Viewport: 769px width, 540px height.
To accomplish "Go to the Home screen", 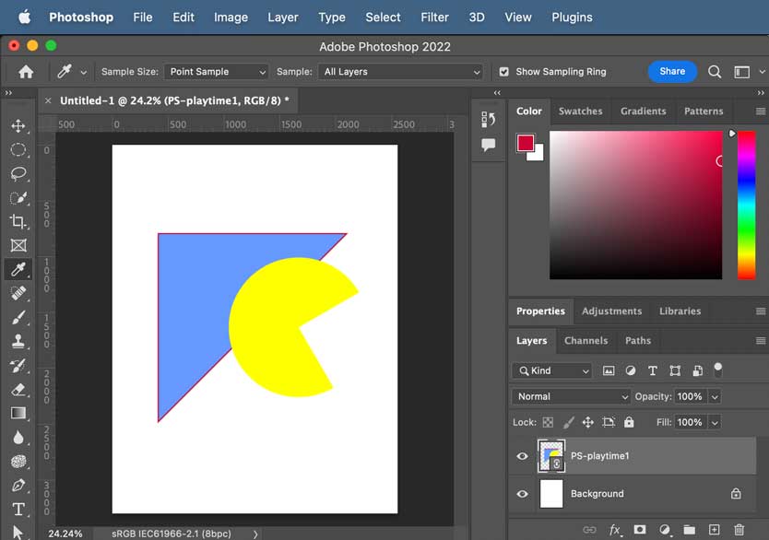I will (26, 72).
